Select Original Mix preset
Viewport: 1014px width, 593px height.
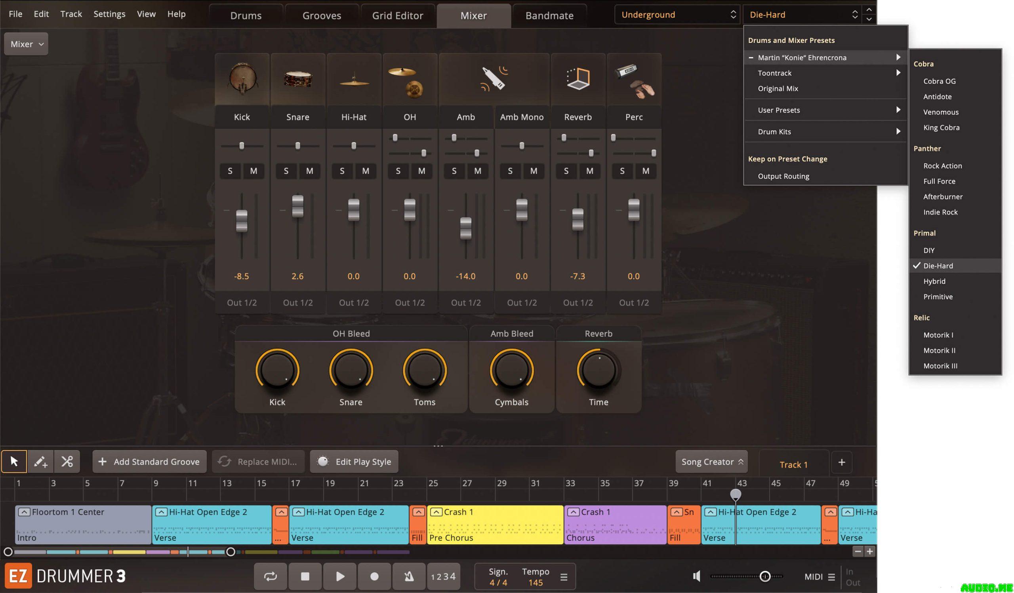pyautogui.click(x=825, y=88)
